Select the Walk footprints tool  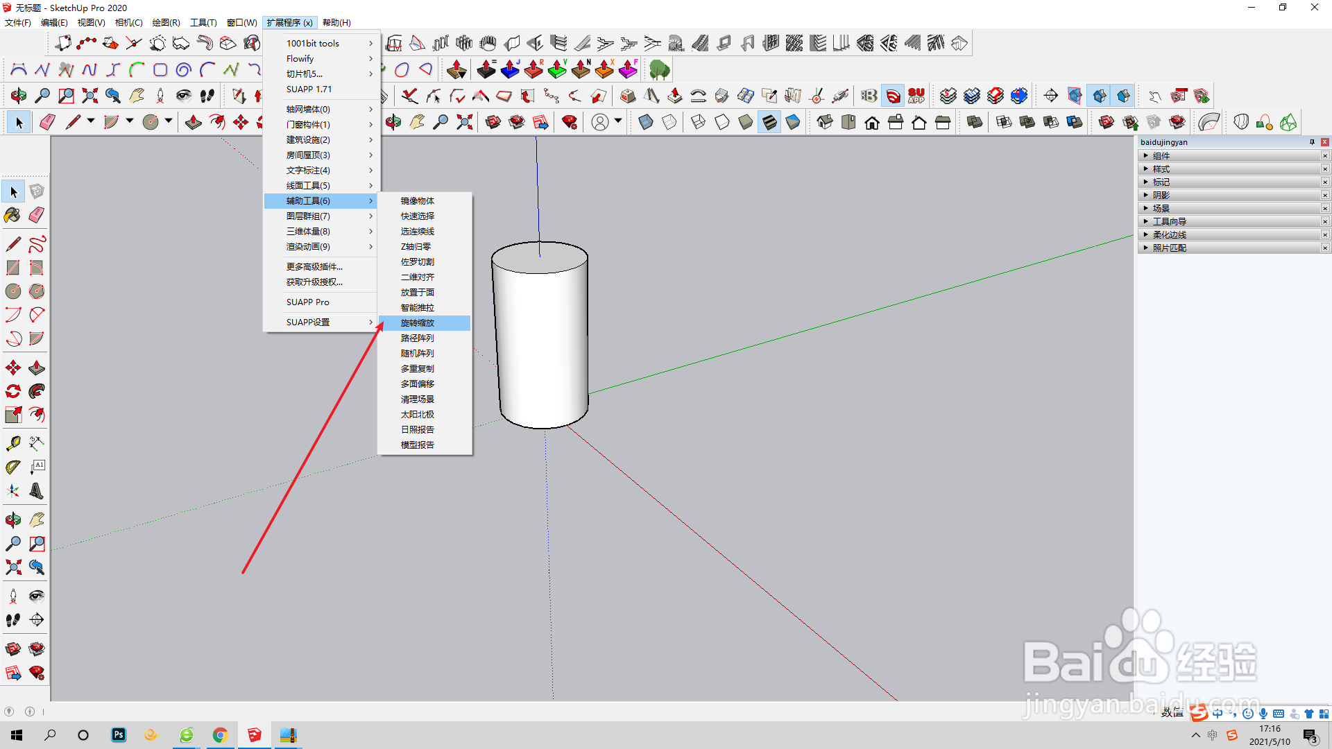coord(13,620)
